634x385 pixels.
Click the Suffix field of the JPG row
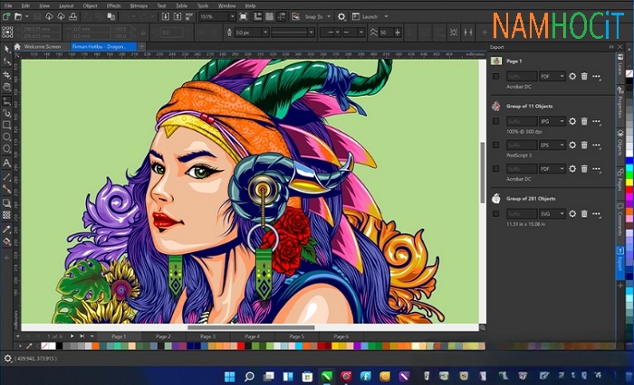pyautogui.click(x=522, y=121)
